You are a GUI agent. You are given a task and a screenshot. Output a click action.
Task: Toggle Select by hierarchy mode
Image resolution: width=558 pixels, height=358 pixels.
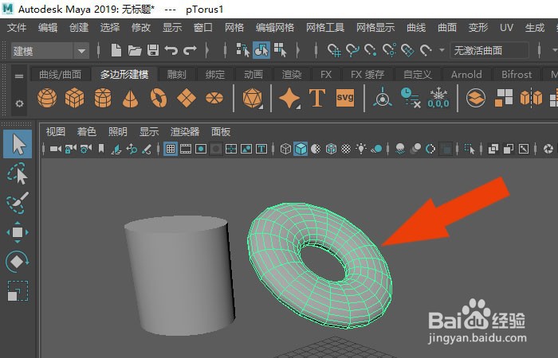pyautogui.click(x=242, y=50)
